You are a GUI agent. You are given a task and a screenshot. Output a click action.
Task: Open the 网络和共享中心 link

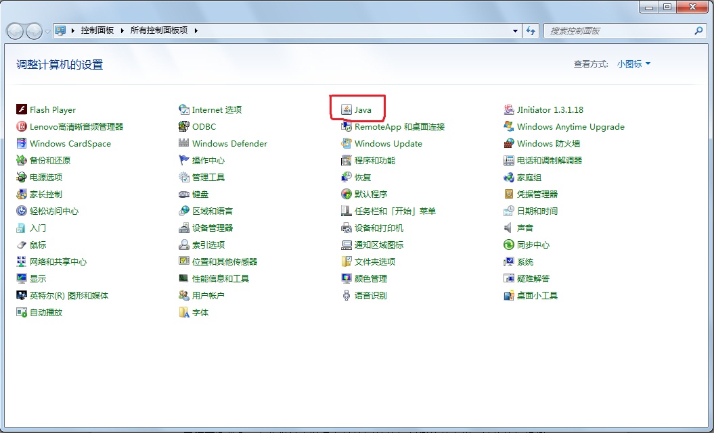point(58,262)
